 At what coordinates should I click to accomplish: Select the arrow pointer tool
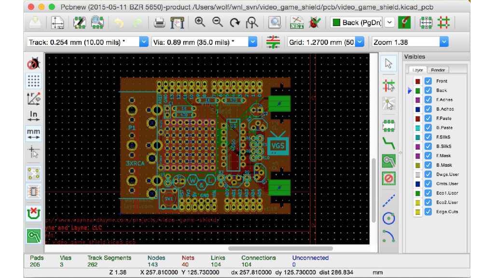388,63
